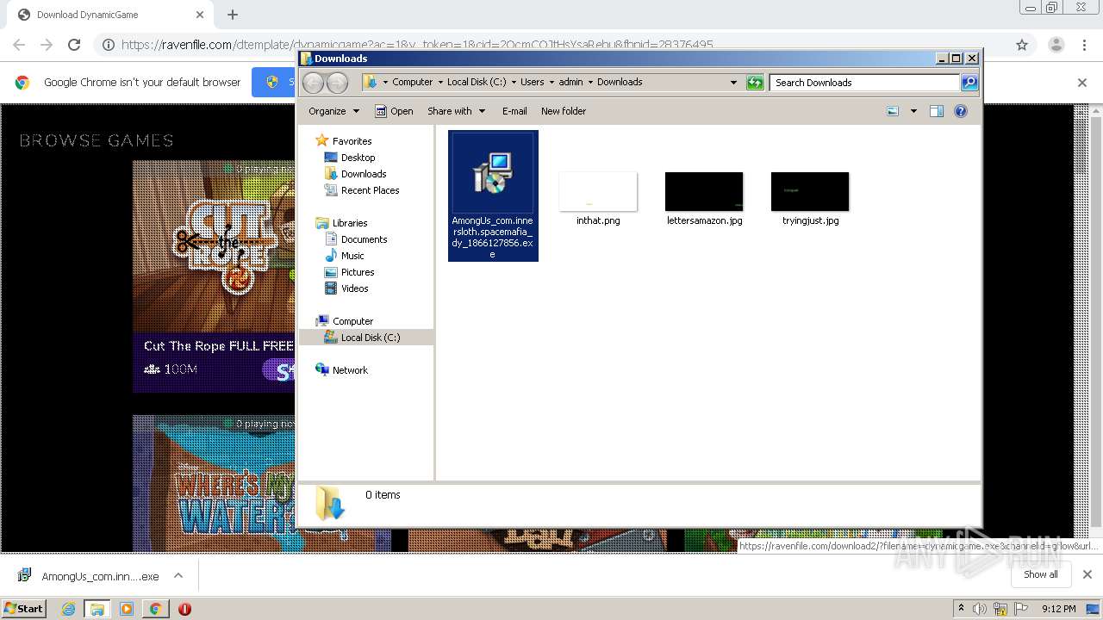Open Favorites in the navigation pane

344,141
